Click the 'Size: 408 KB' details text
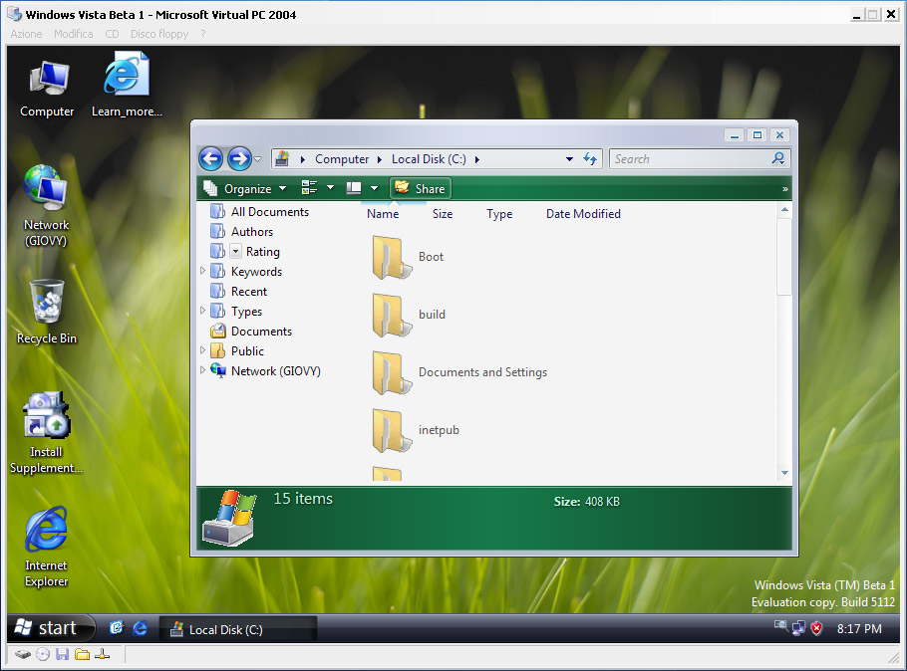 coord(586,502)
